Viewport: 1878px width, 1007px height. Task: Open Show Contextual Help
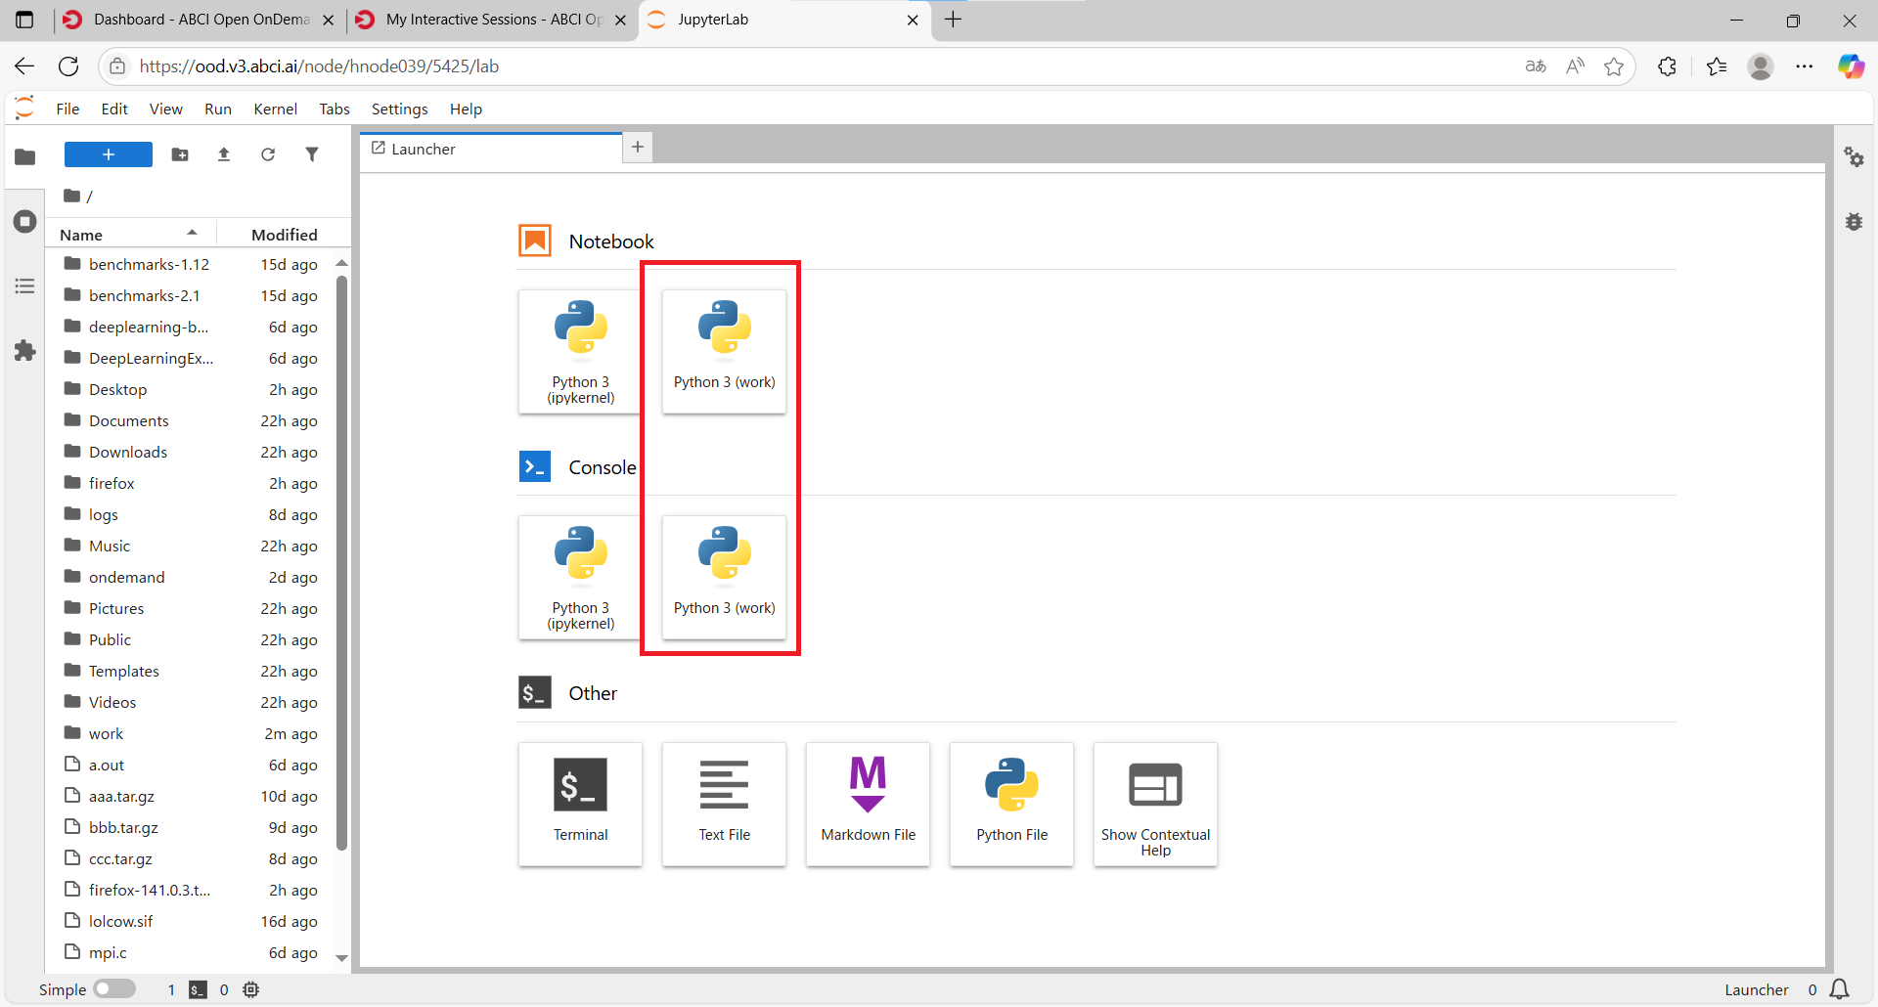1156,805
